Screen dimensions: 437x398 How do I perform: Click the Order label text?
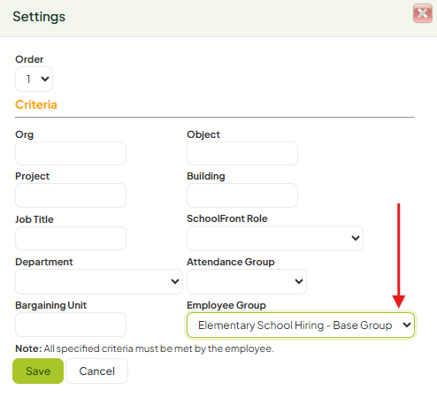(29, 59)
